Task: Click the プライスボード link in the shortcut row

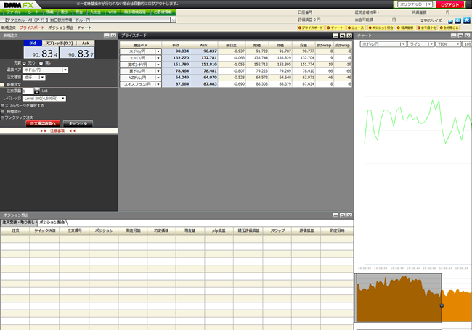Action: (x=32, y=28)
